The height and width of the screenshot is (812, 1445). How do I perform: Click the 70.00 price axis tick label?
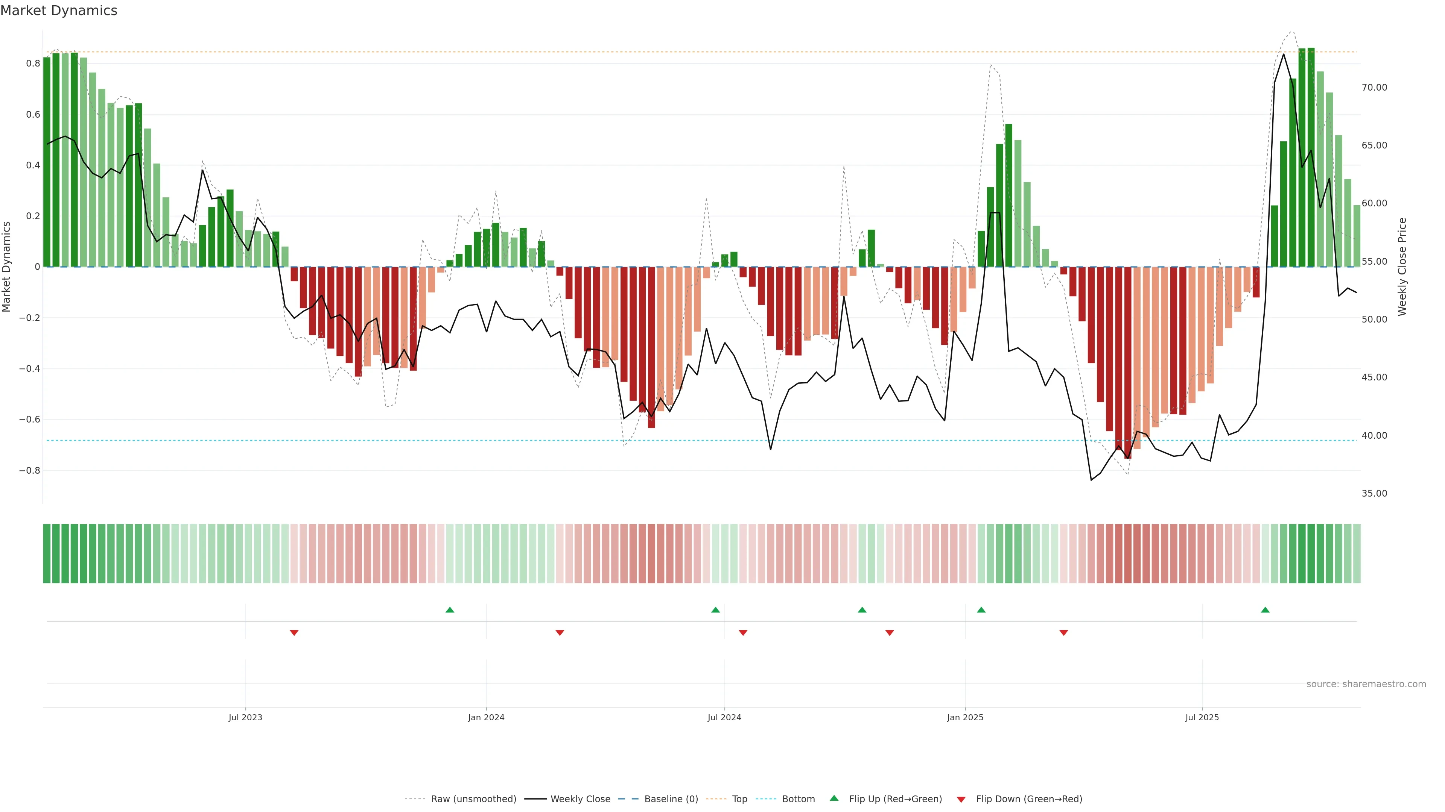(x=1374, y=88)
